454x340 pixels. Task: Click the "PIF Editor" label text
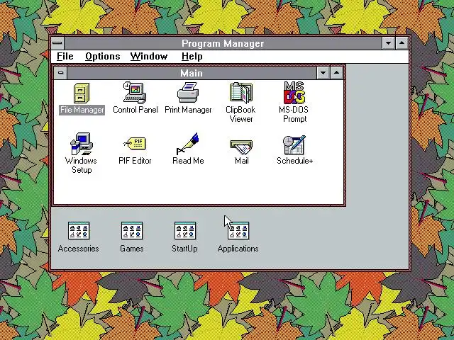tap(135, 161)
